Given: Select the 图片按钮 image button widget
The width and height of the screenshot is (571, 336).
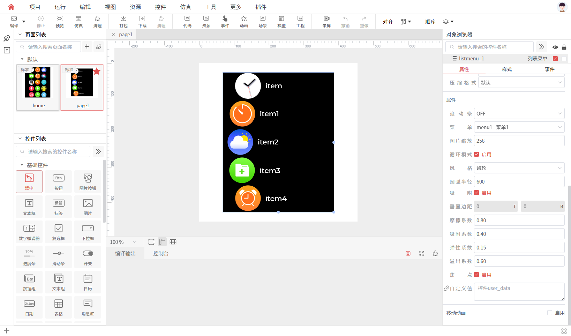Looking at the screenshot, I should [88, 181].
